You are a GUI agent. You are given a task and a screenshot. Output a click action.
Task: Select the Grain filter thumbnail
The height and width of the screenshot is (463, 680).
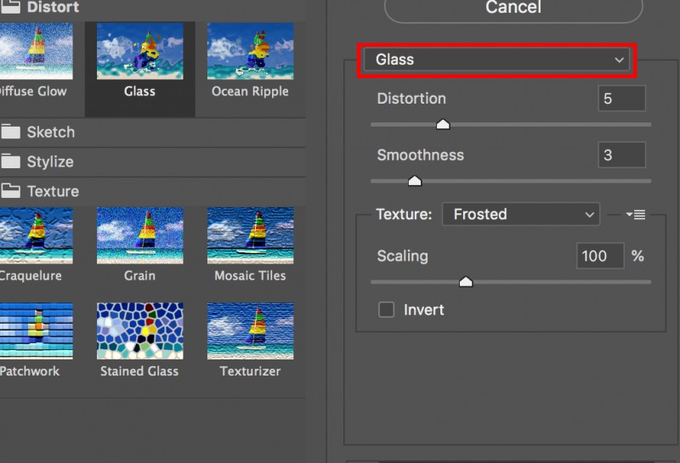click(139, 235)
